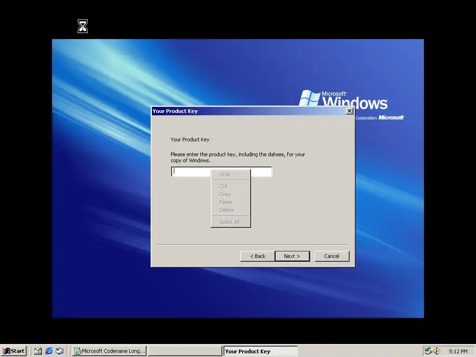
Task: Click the volume speaker tray icon
Action: [436, 351]
